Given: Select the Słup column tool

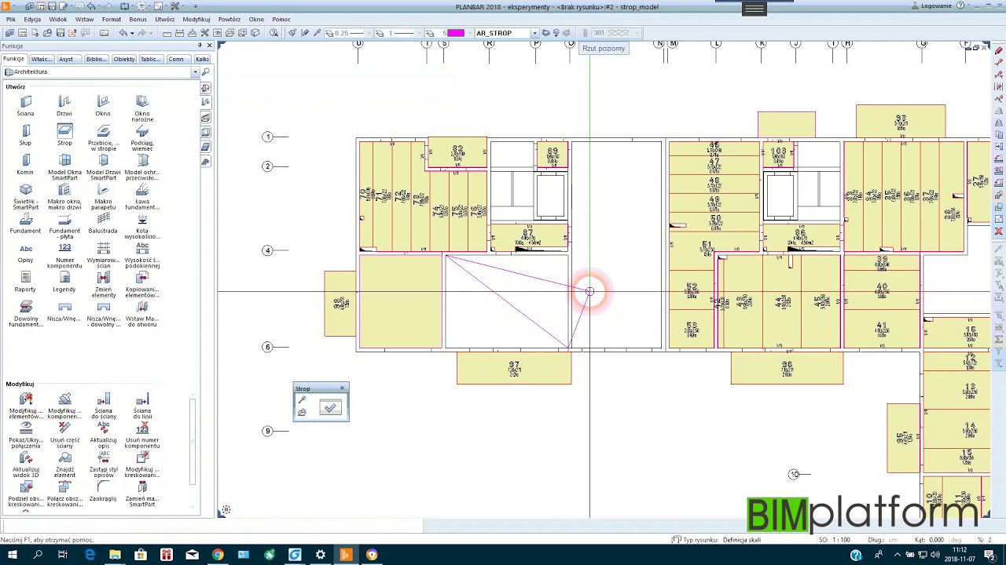Looking at the screenshot, I should [x=26, y=135].
